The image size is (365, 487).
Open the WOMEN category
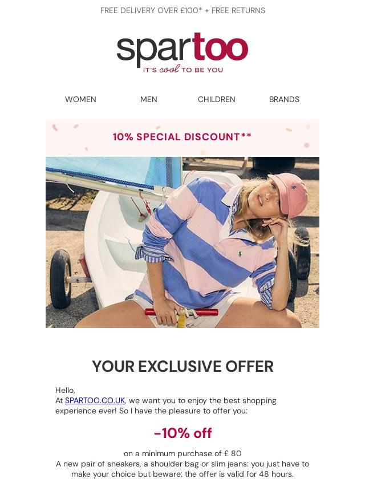(80, 99)
